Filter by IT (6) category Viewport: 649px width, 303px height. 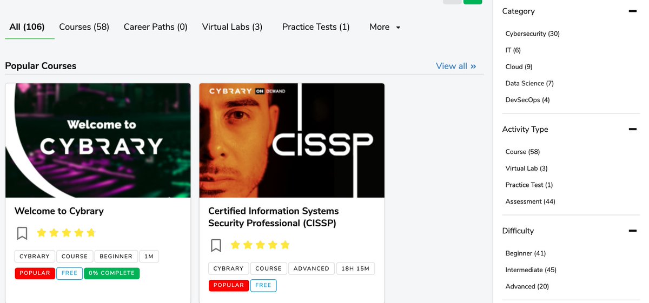pyautogui.click(x=513, y=50)
